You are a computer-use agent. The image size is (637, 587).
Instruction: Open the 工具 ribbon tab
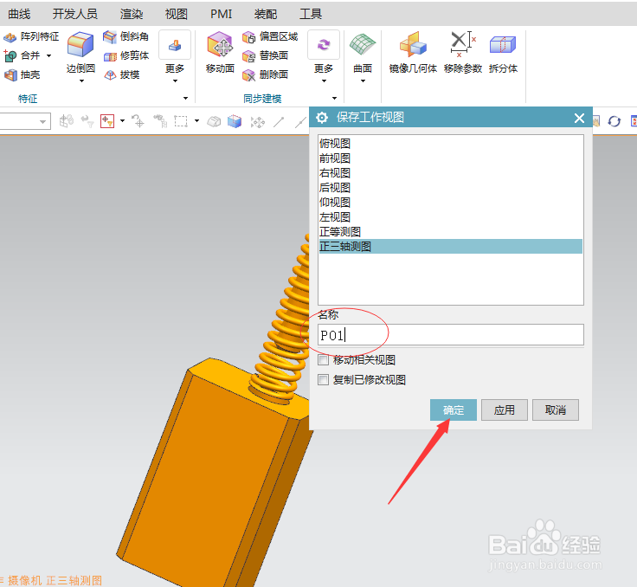[x=311, y=14]
